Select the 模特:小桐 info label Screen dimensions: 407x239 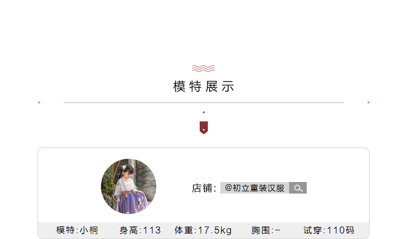click(77, 230)
